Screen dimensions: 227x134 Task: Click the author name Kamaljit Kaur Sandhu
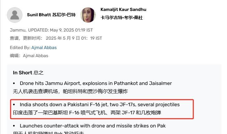[x=123, y=10]
